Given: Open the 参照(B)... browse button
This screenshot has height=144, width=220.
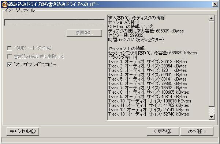Looking at the screenshot, I should (x=84, y=33).
